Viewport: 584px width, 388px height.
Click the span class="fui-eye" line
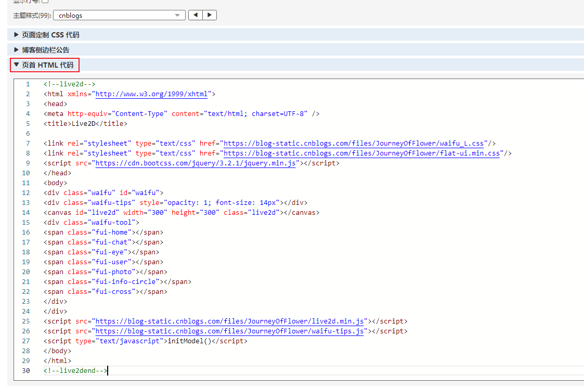pyautogui.click(x=101, y=252)
